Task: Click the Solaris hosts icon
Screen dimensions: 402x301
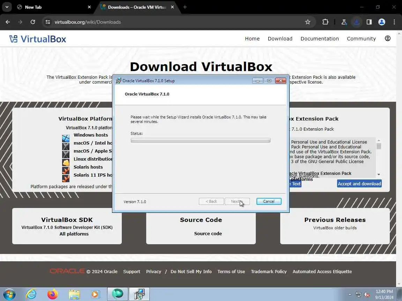Action: pos(66,170)
